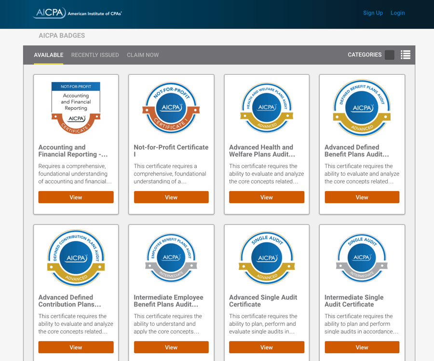
Task: Click View under Not-for-Profit Certificate I
Action: click(171, 197)
